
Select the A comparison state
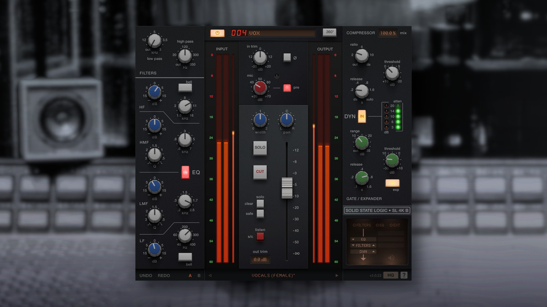coord(190,276)
